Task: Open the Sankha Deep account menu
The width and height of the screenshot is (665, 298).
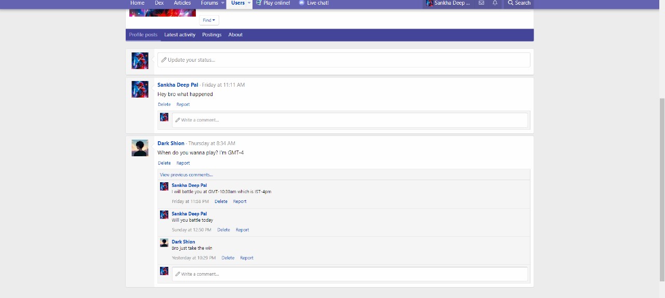Action: [448, 3]
